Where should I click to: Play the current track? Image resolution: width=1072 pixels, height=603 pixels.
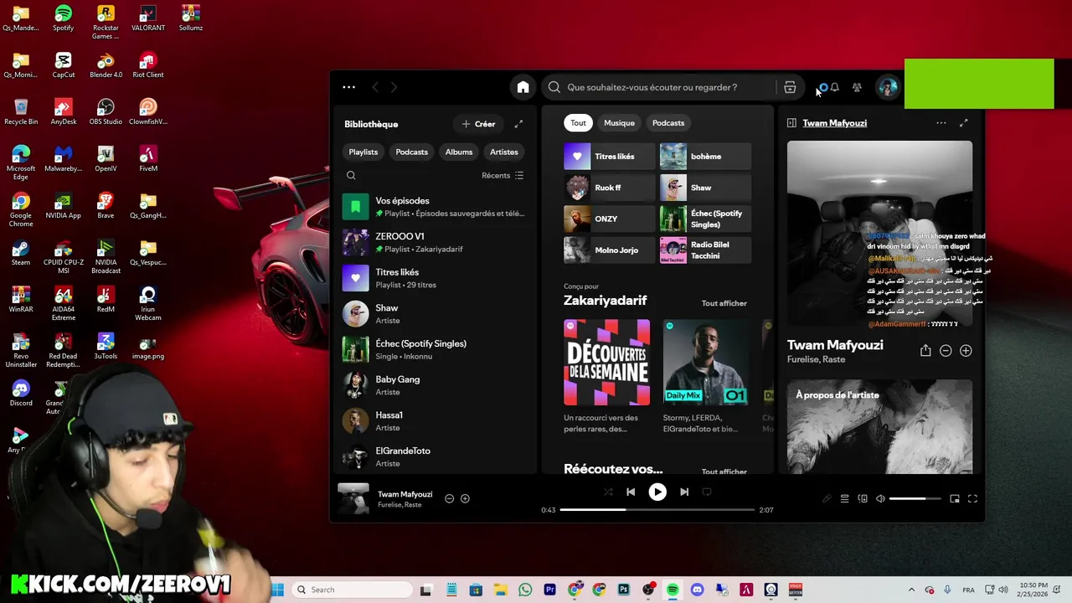click(657, 492)
